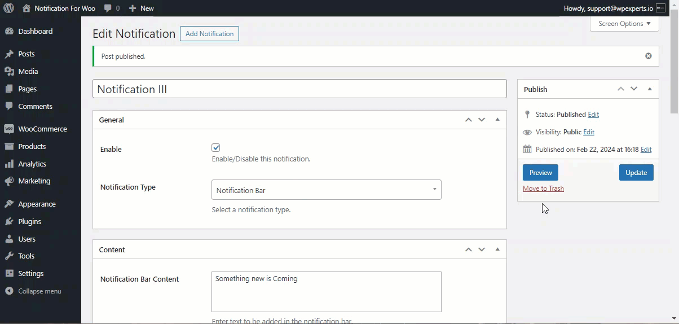679x324 pixels.
Task: Open the WordPress logo menu
Action: click(x=8, y=8)
